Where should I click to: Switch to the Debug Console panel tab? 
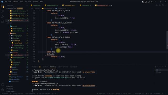point(63,67)
